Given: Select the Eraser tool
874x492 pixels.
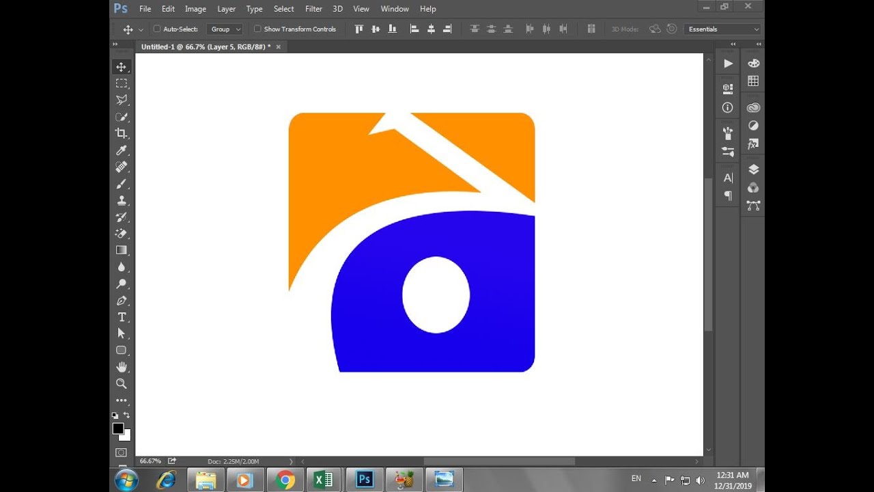Looking at the screenshot, I should coord(122,234).
